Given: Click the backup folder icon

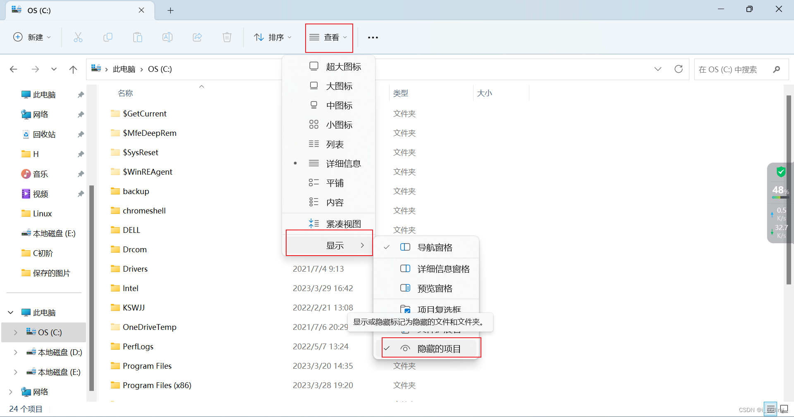Looking at the screenshot, I should (x=115, y=191).
